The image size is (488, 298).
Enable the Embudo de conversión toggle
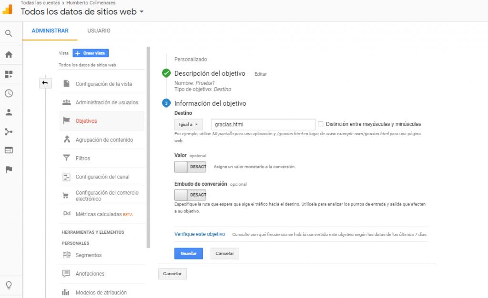coord(190,195)
